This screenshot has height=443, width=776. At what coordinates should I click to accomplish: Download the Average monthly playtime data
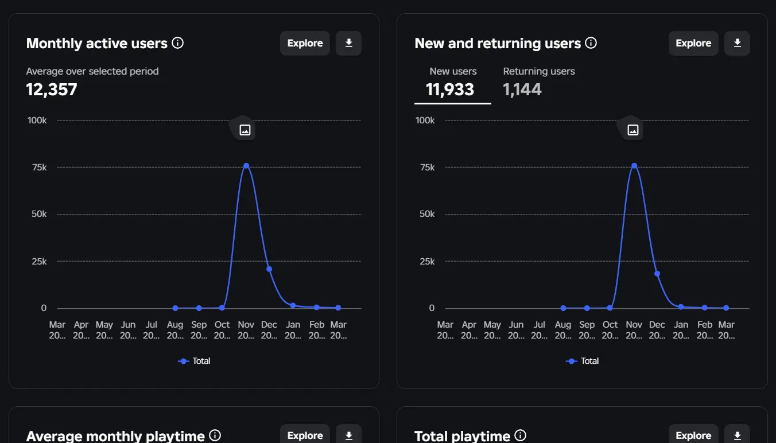(348, 436)
